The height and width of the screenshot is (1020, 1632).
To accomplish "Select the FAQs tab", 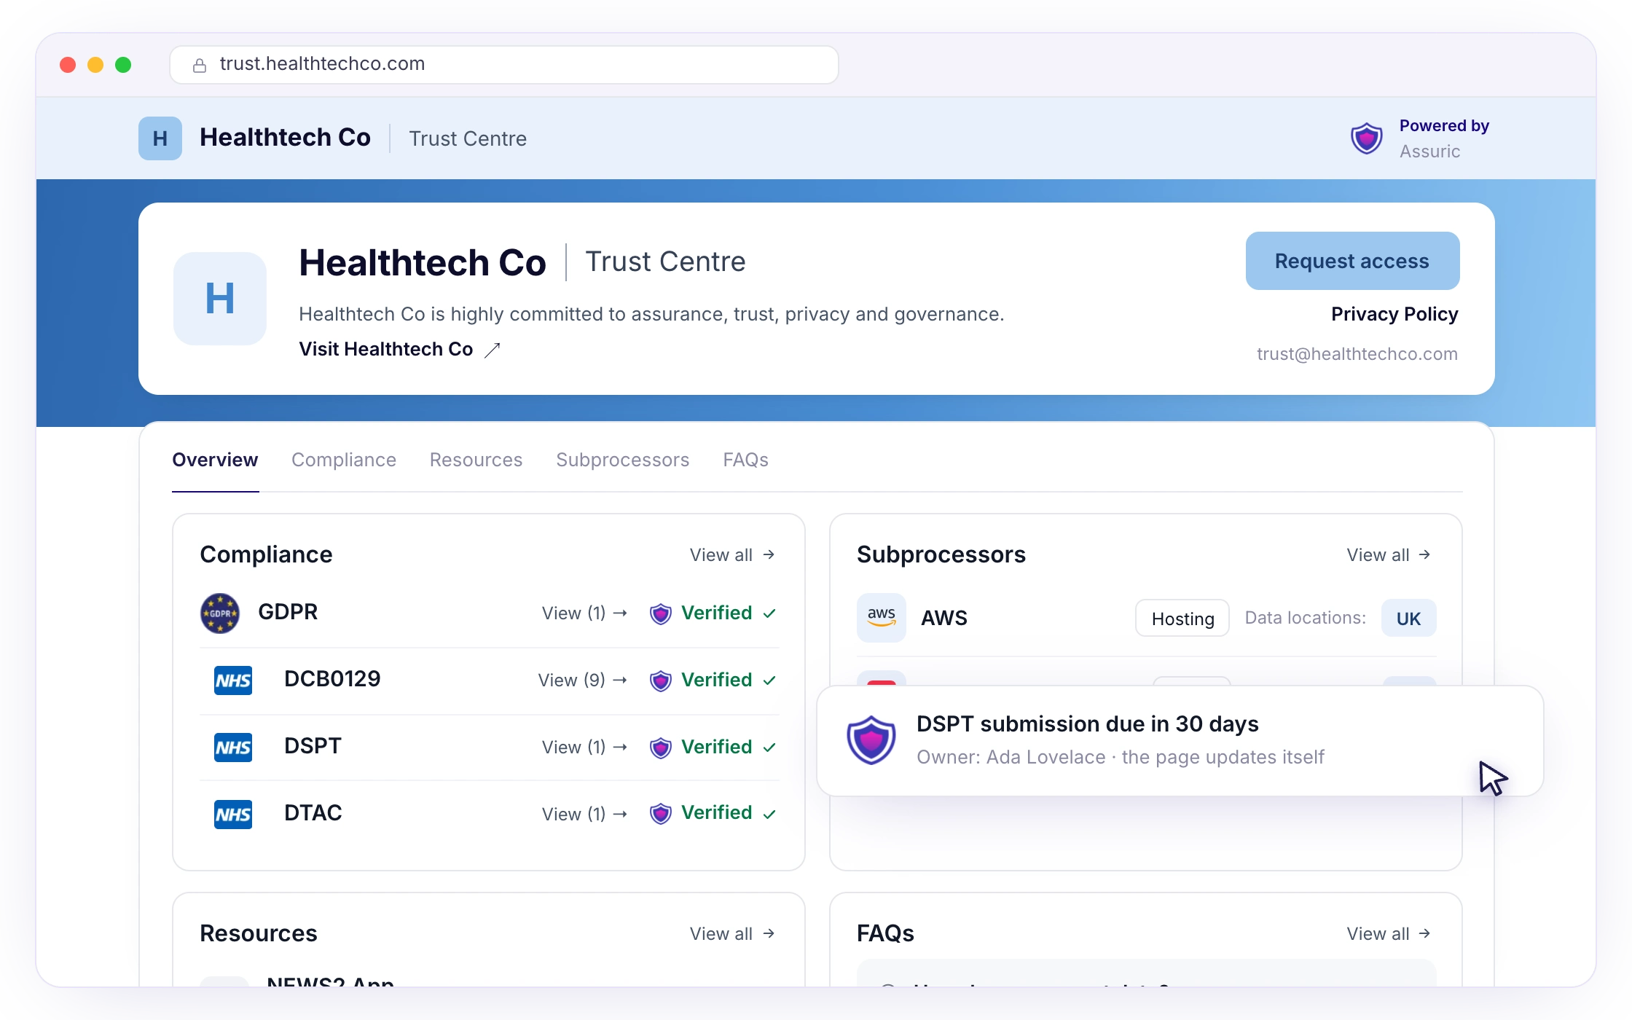I will [x=745, y=460].
